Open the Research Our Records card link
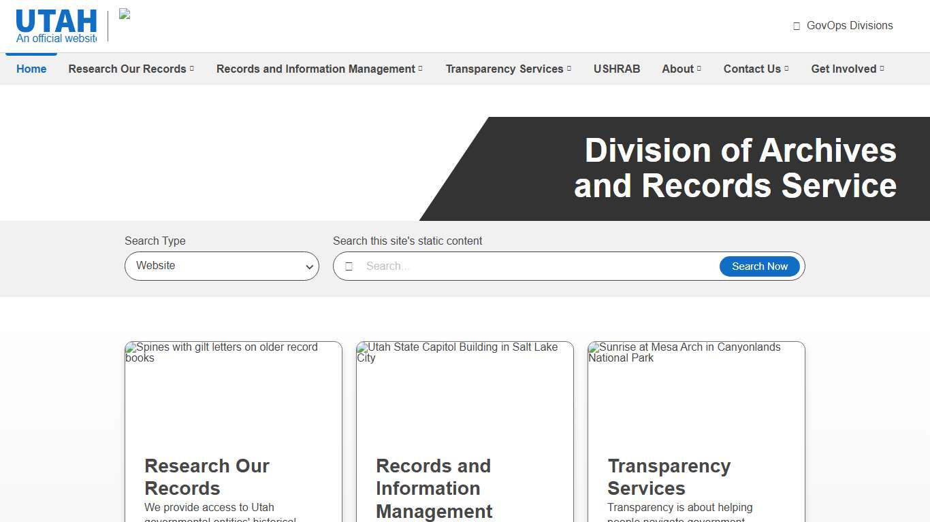Image resolution: width=930 pixels, height=522 pixels. [x=207, y=476]
